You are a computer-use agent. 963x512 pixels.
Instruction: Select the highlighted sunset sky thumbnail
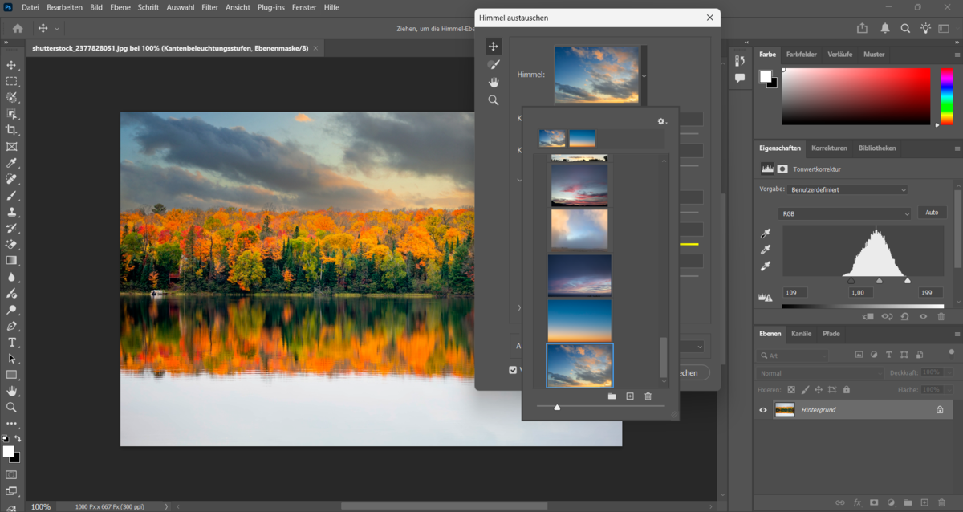point(579,365)
